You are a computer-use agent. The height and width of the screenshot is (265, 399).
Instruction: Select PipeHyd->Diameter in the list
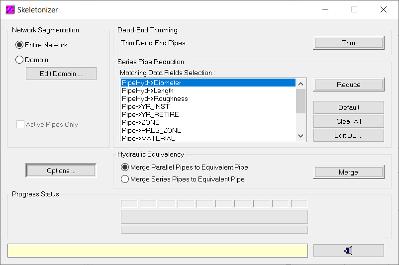point(208,83)
